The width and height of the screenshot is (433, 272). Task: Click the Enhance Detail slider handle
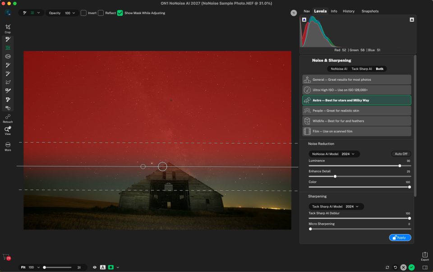[x=335, y=176]
